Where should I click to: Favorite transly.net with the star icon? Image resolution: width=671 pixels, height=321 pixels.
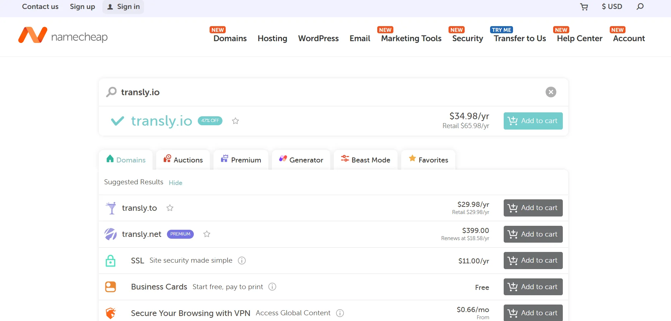[x=207, y=234]
